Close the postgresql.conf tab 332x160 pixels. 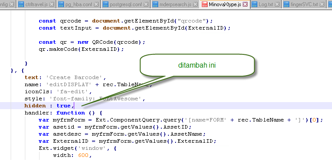(x=146, y=4)
